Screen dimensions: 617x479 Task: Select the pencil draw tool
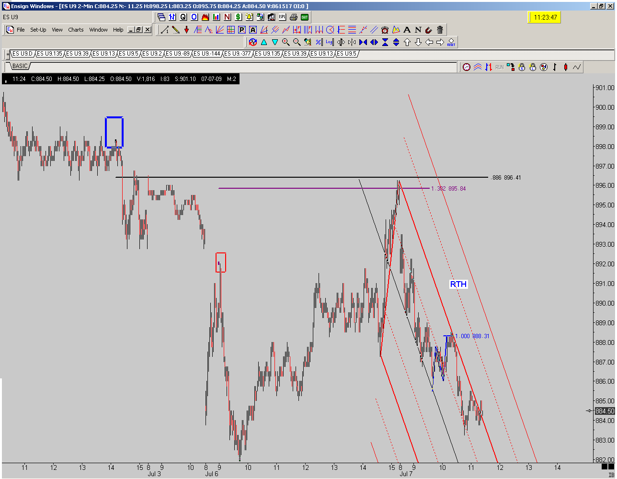tap(176, 30)
